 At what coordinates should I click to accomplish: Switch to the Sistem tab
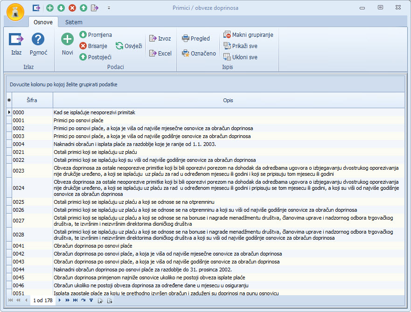[74, 22]
